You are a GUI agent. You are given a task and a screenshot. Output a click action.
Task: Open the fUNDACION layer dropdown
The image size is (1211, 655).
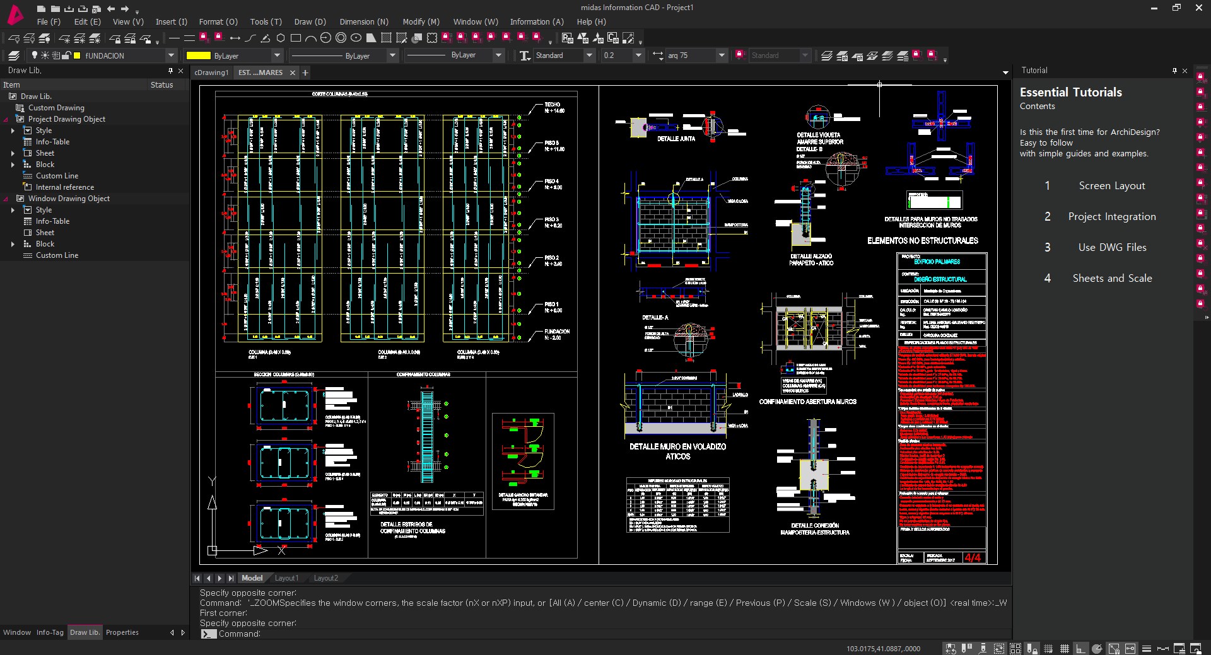click(170, 55)
